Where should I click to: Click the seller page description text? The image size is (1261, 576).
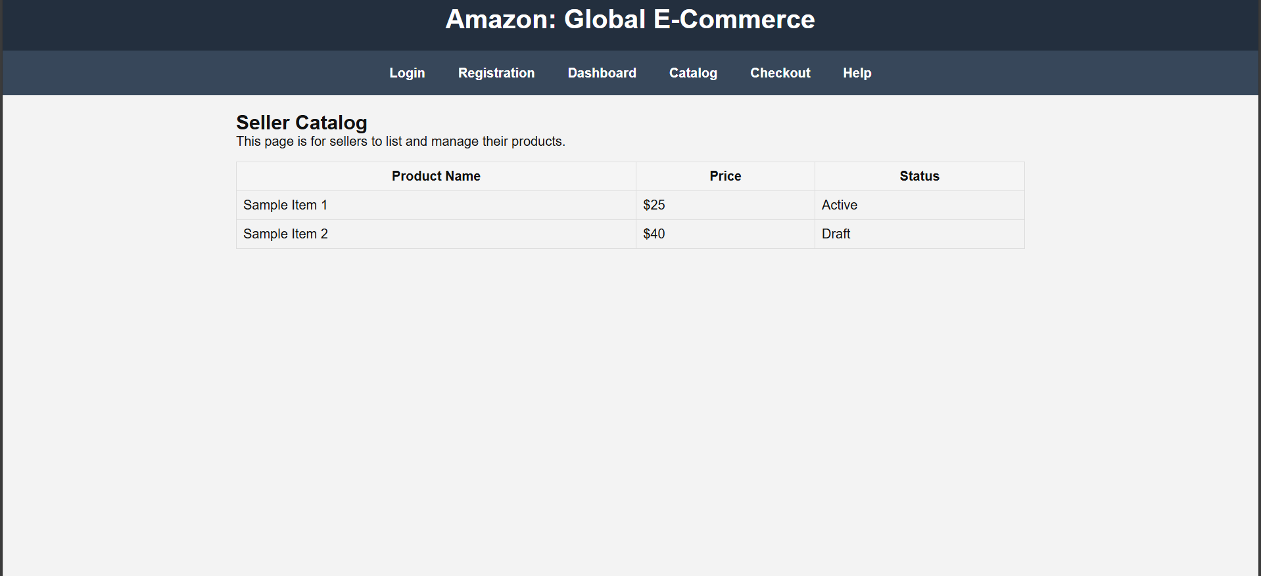[x=400, y=141]
